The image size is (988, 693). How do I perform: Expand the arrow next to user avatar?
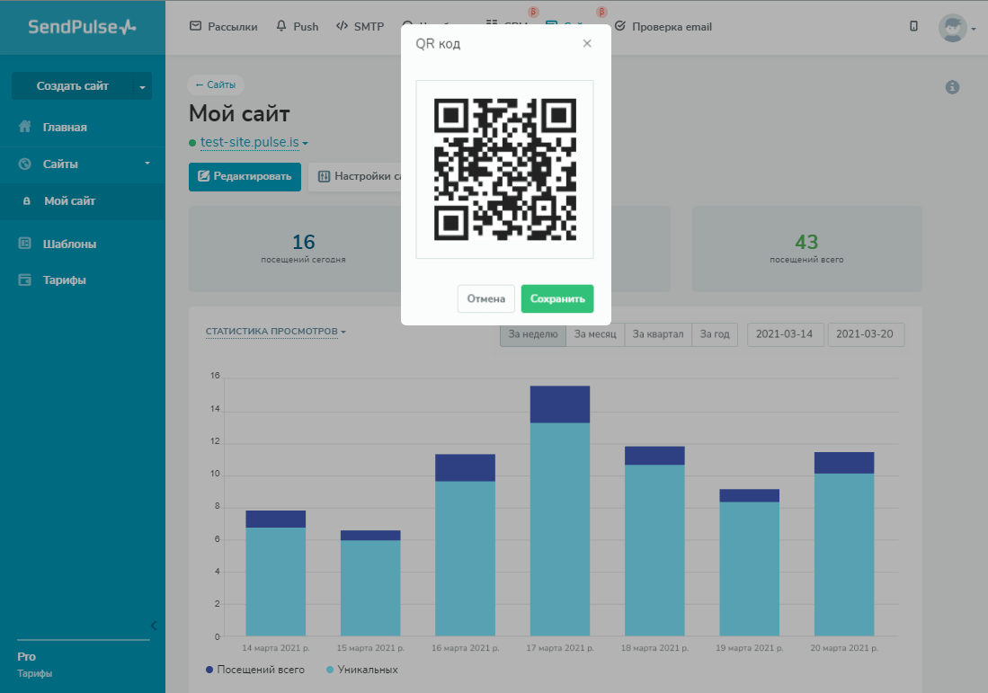[974, 29]
